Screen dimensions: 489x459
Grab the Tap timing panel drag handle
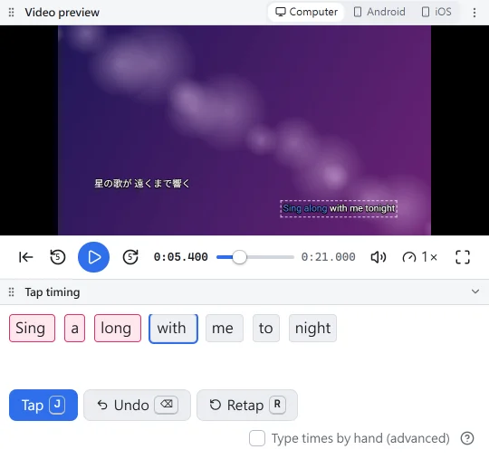pyautogui.click(x=11, y=292)
